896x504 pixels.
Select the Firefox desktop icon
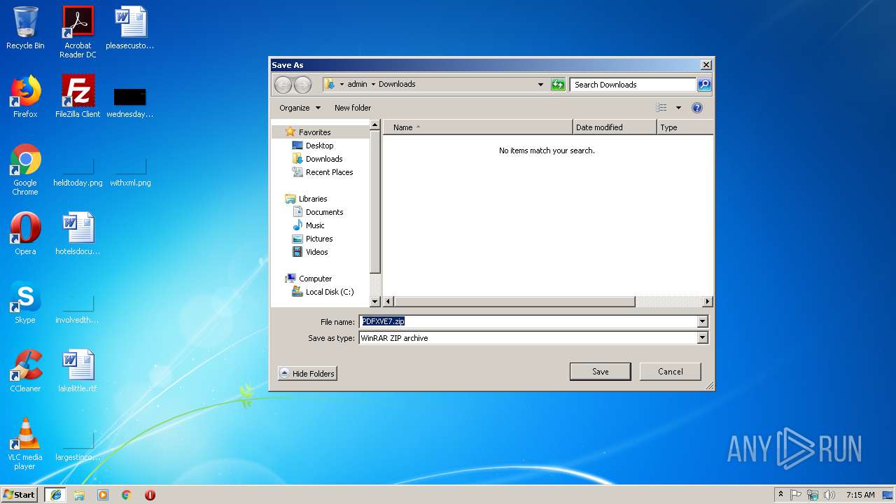(25, 97)
